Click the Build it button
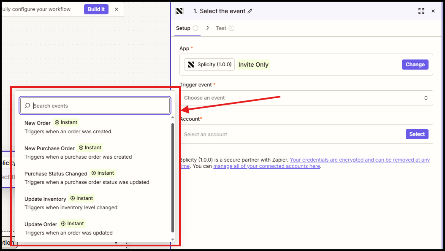The image size is (445, 251). [96, 9]
